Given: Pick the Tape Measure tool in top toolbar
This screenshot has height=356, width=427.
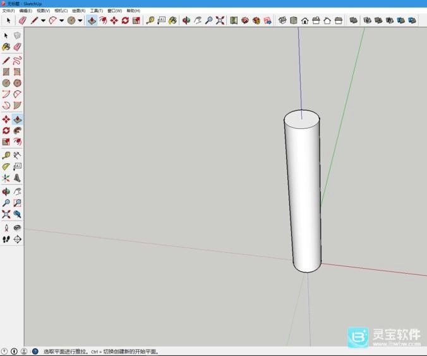Looking at the screenshot, I should pyautogui.click(x=150, y=20).
